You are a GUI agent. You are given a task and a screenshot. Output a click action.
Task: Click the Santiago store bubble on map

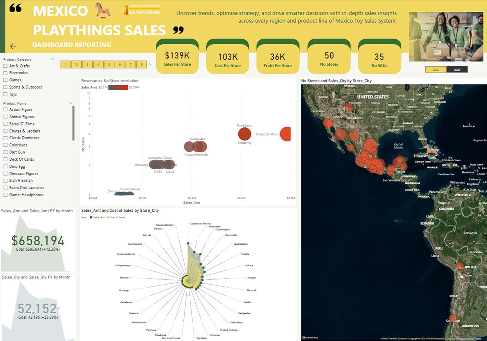pyautogui.click(x=453, y=319)
